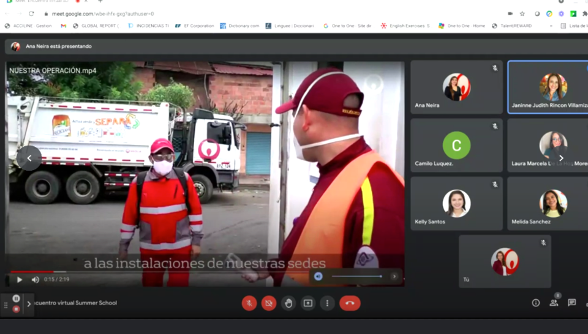Select Kelly Santos participant tile
The width and height of the screenshot is (588, 334).
456,204
